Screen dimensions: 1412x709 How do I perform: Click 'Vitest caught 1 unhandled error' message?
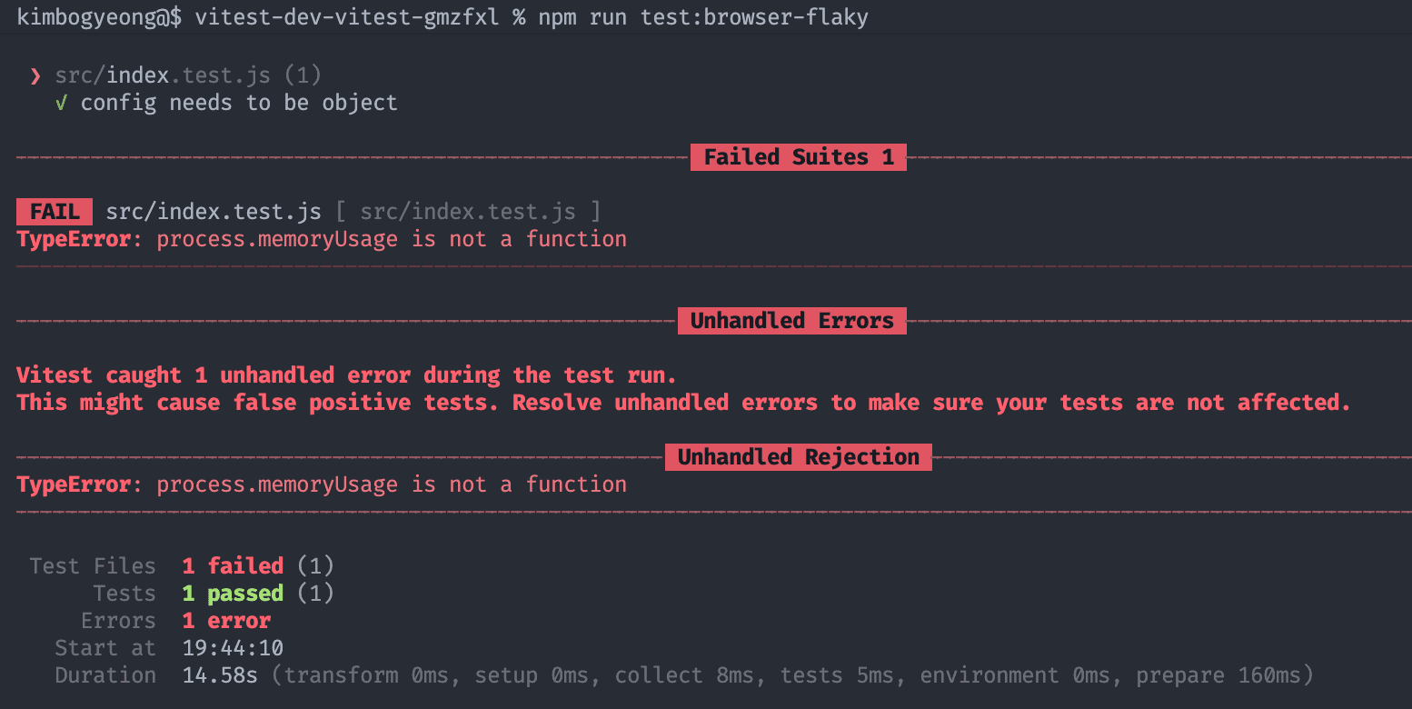tap(346, 375)
